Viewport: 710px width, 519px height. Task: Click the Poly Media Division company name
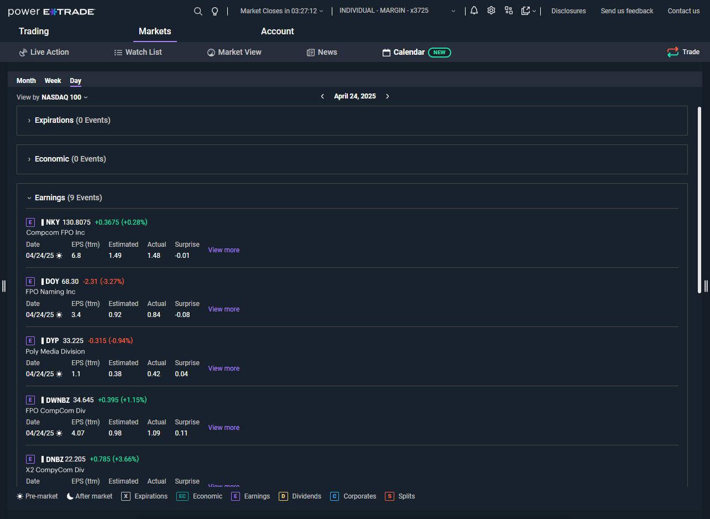tap(55, 351)
